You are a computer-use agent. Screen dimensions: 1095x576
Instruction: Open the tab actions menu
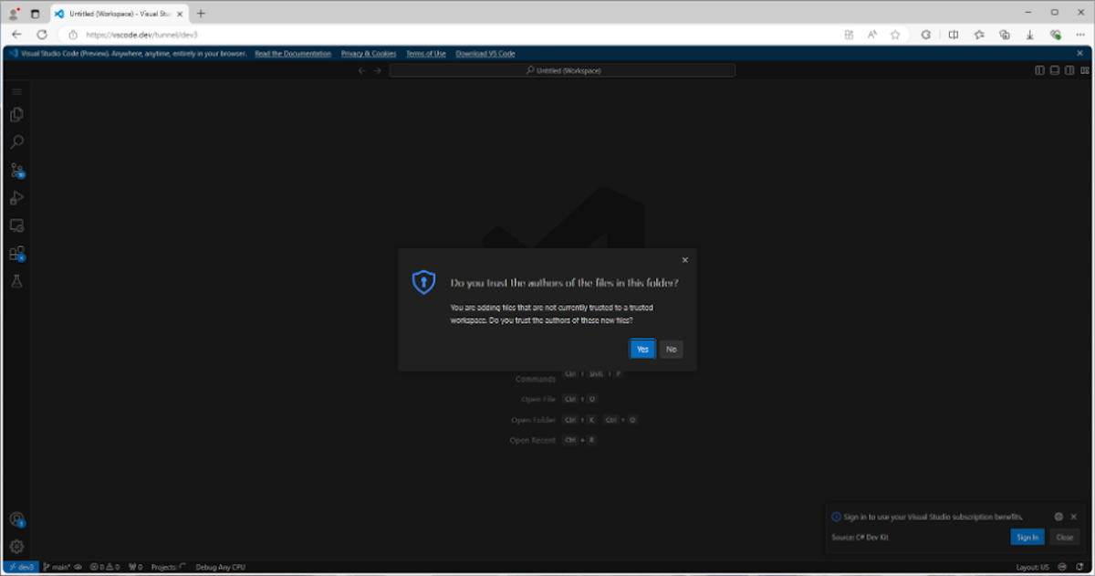pos(35,14)
